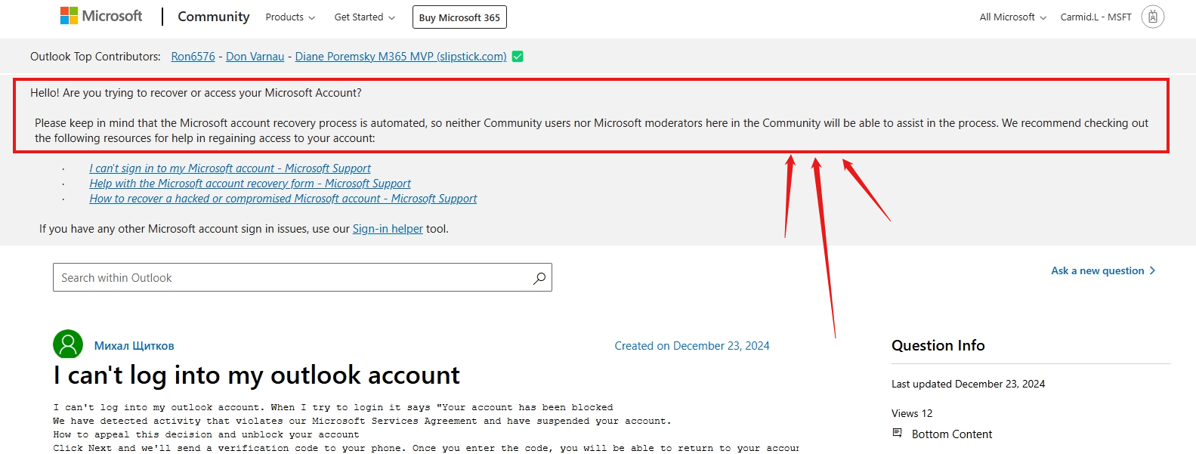Viewport: 1196px width, 454px height.
Task: Open Diane Poremsky M365 MVP profile
Action: (400, 57)
